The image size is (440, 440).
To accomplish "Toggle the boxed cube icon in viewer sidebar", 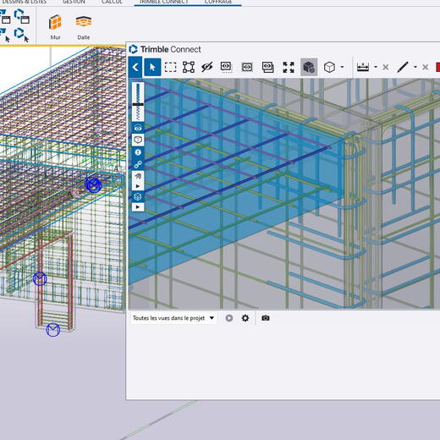I will click(138, 196).
